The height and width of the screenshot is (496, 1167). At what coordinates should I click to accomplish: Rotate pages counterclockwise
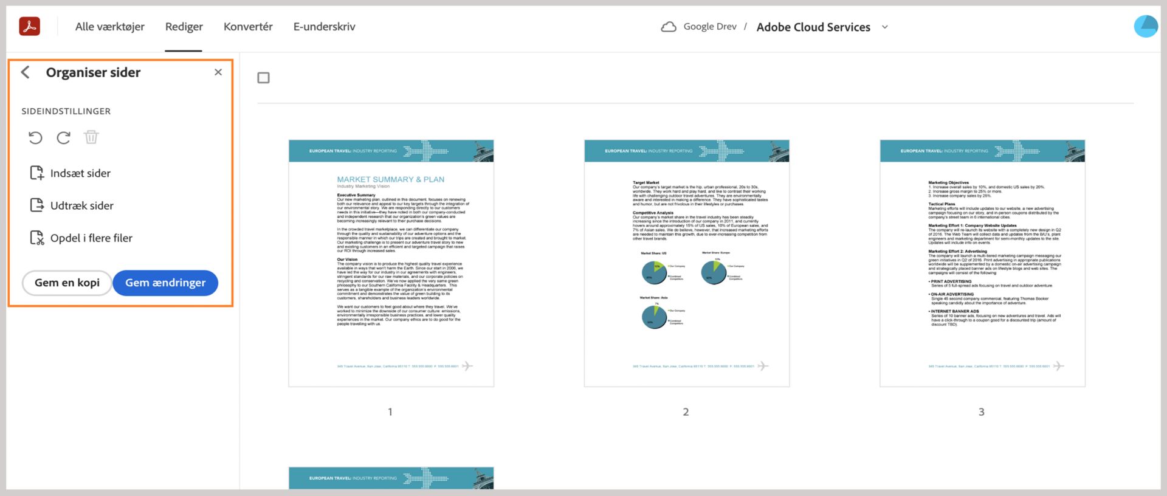[x=35, y=137]
